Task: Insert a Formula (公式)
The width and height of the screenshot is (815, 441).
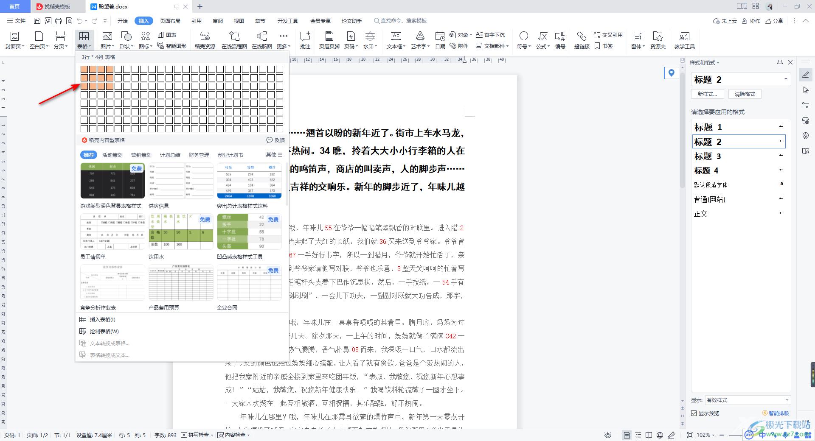Action: click(x=542, y=40)
